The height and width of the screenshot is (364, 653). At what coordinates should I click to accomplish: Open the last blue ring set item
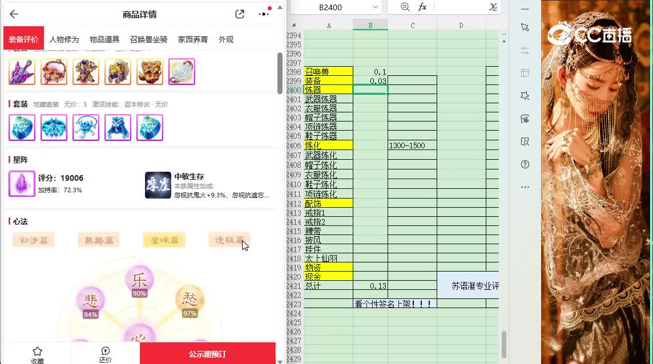point(150,127)
